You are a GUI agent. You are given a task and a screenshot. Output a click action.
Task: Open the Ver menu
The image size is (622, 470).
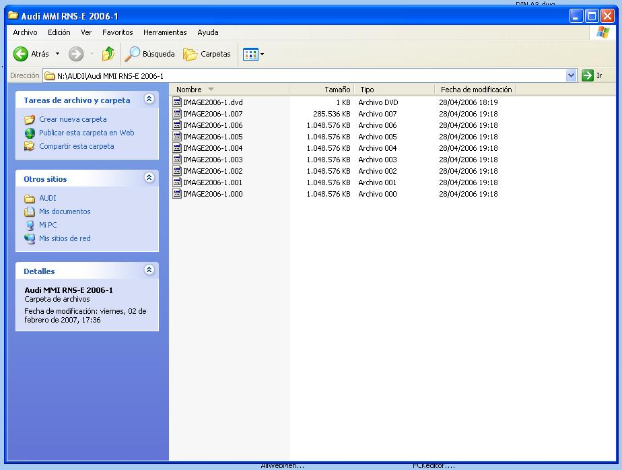(x=86, y=32)
